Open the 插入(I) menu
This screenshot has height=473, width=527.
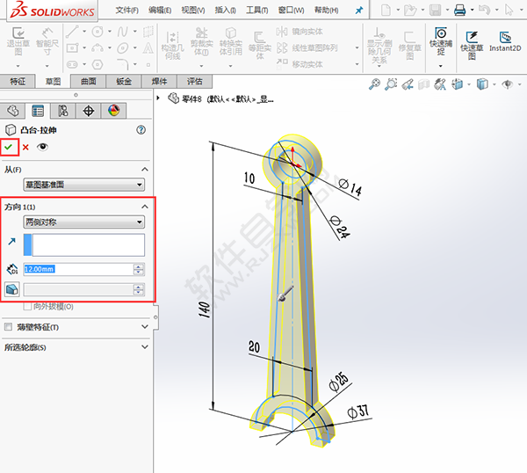click(226, 10)
